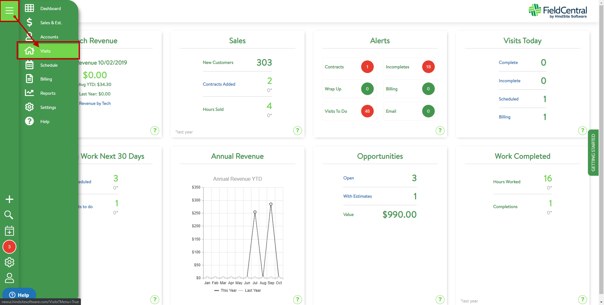
Task: Open the Contracts Added link
Action: (219, 84)
